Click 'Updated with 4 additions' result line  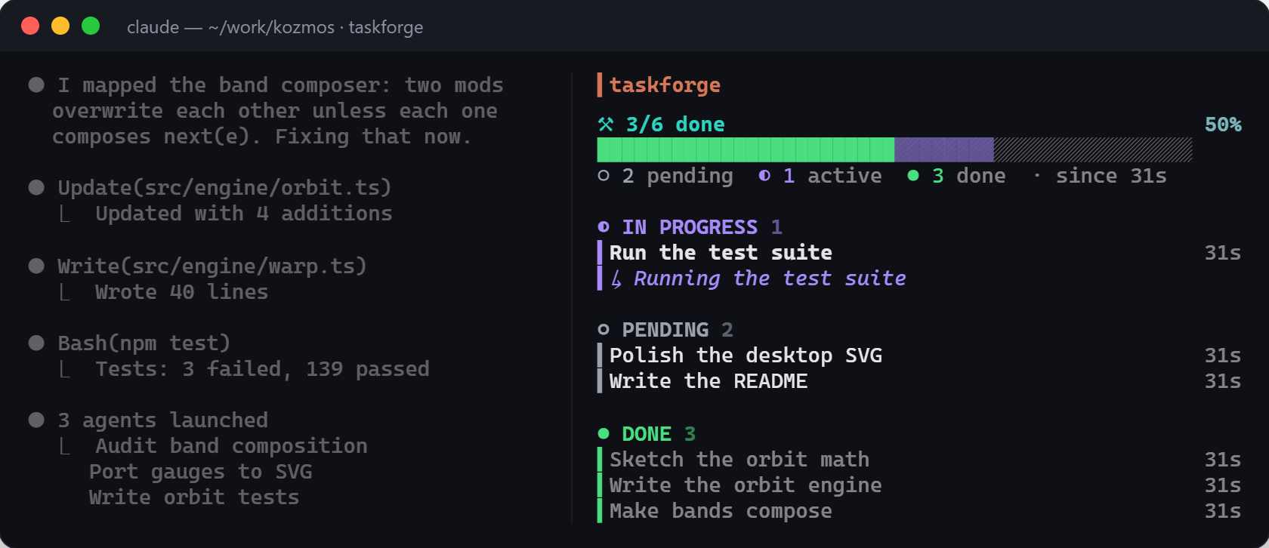coord(243,214)
